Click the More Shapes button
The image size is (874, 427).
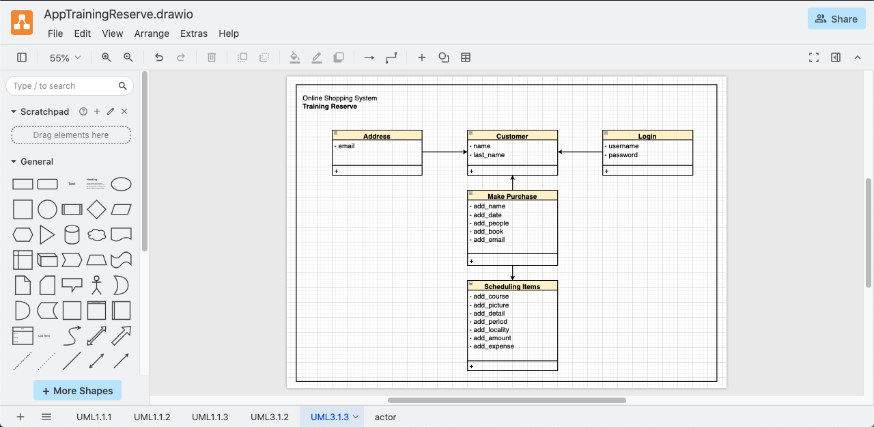tap(77, 391)
